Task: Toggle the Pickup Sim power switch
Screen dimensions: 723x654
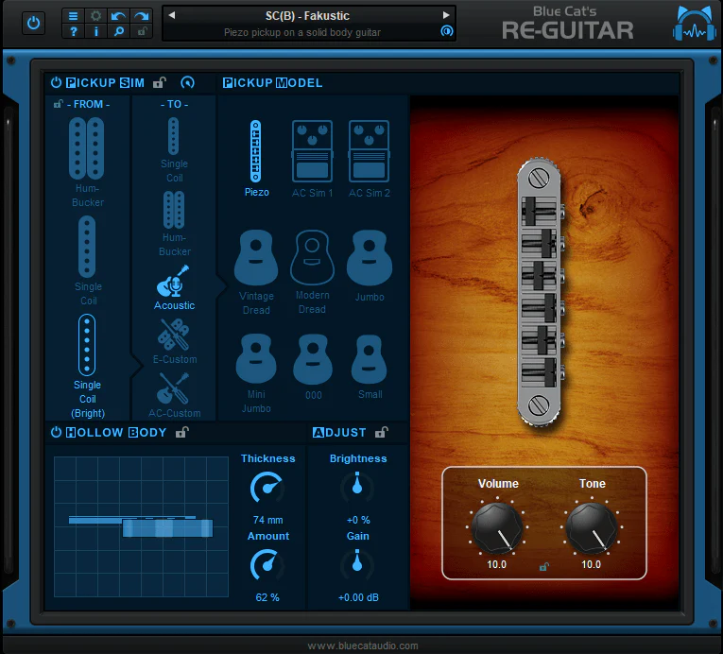Action: tap(56, 82)
